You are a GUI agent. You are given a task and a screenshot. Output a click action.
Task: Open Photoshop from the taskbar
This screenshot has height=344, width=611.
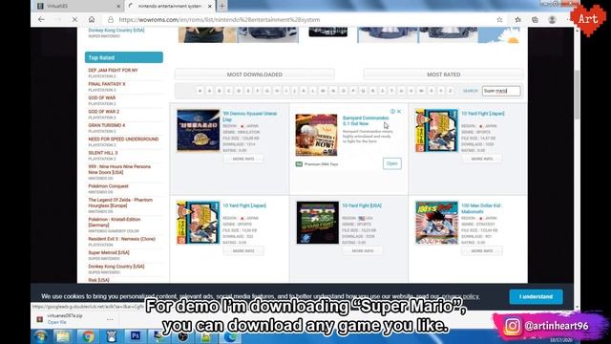click(136, 335)
